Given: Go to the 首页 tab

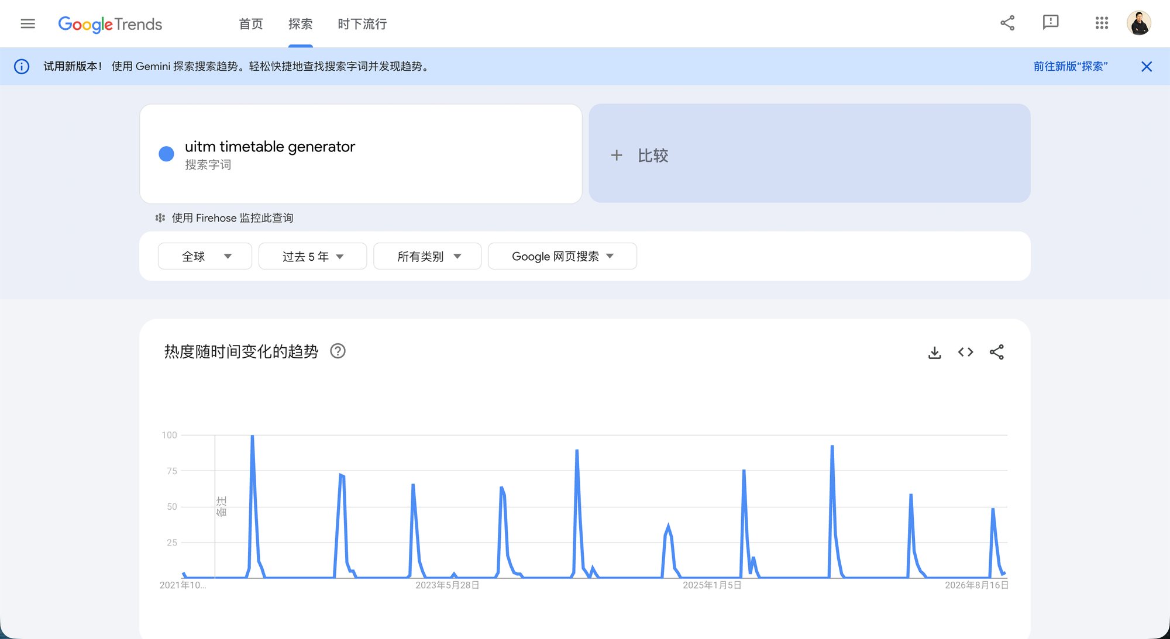Looking at the screenshot, I should 251,24.
